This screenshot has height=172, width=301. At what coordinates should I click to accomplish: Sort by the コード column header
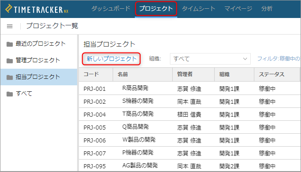point(96,74)
